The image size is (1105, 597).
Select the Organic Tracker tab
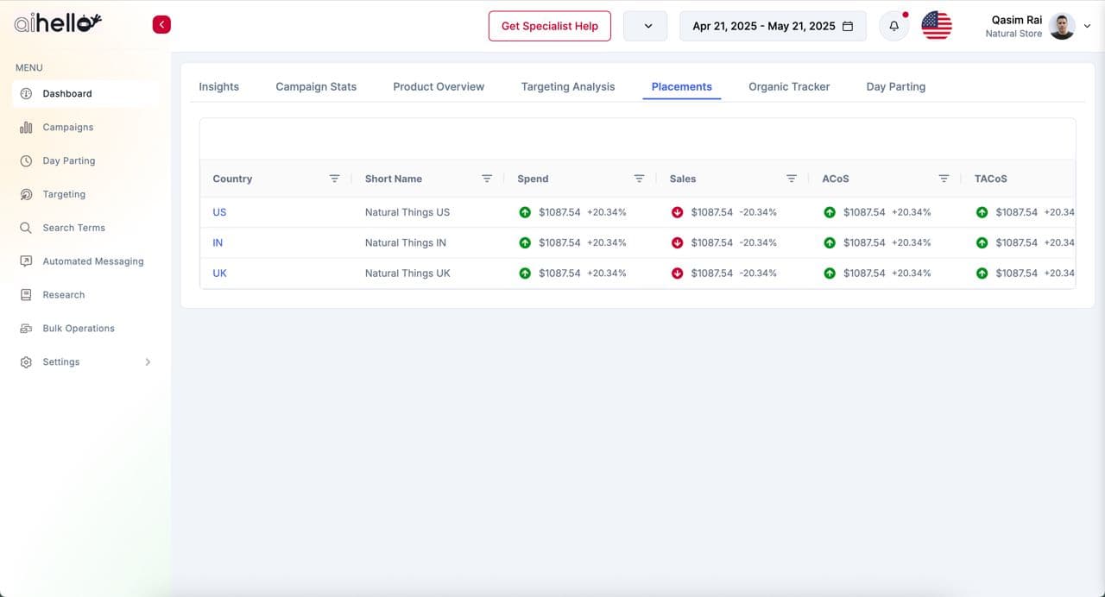[x=789, y=86]
